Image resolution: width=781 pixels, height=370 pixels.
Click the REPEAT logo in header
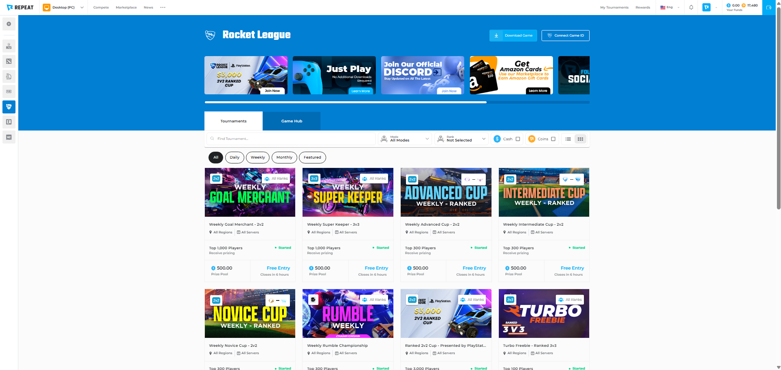point(20,7)
